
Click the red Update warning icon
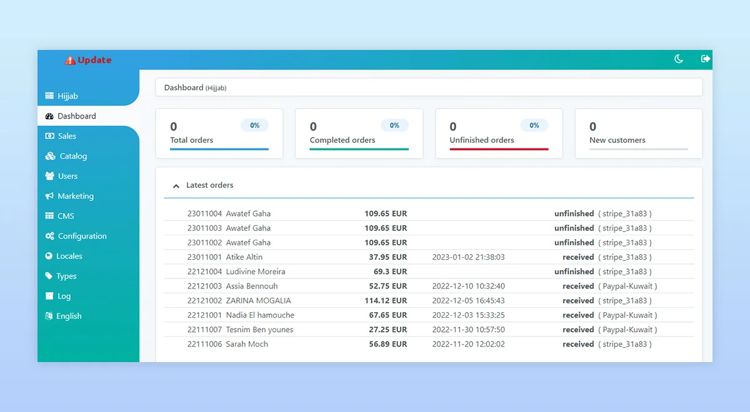click(70, 61)
